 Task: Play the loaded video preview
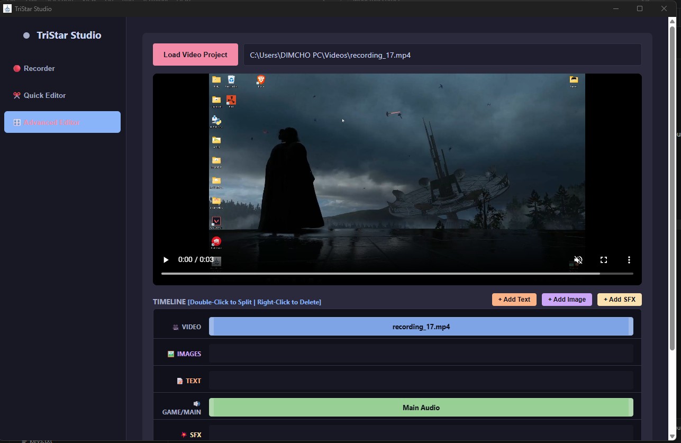[x=166, y=260]
